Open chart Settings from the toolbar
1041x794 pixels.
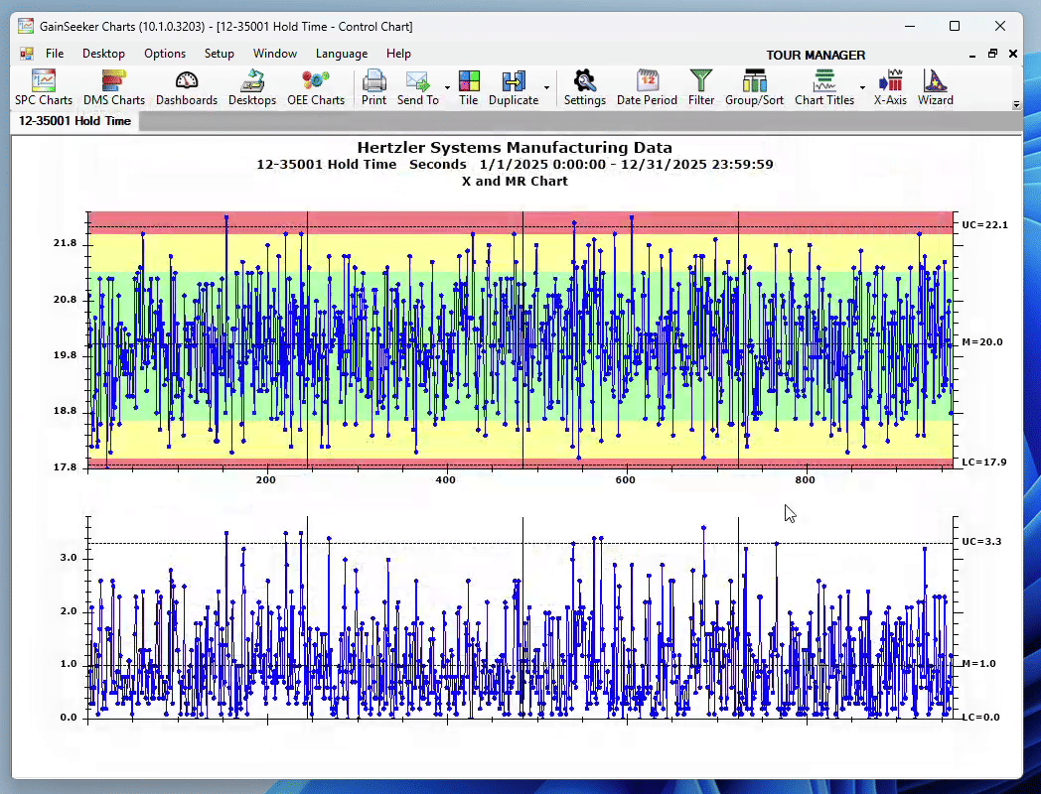pos(584,87)
